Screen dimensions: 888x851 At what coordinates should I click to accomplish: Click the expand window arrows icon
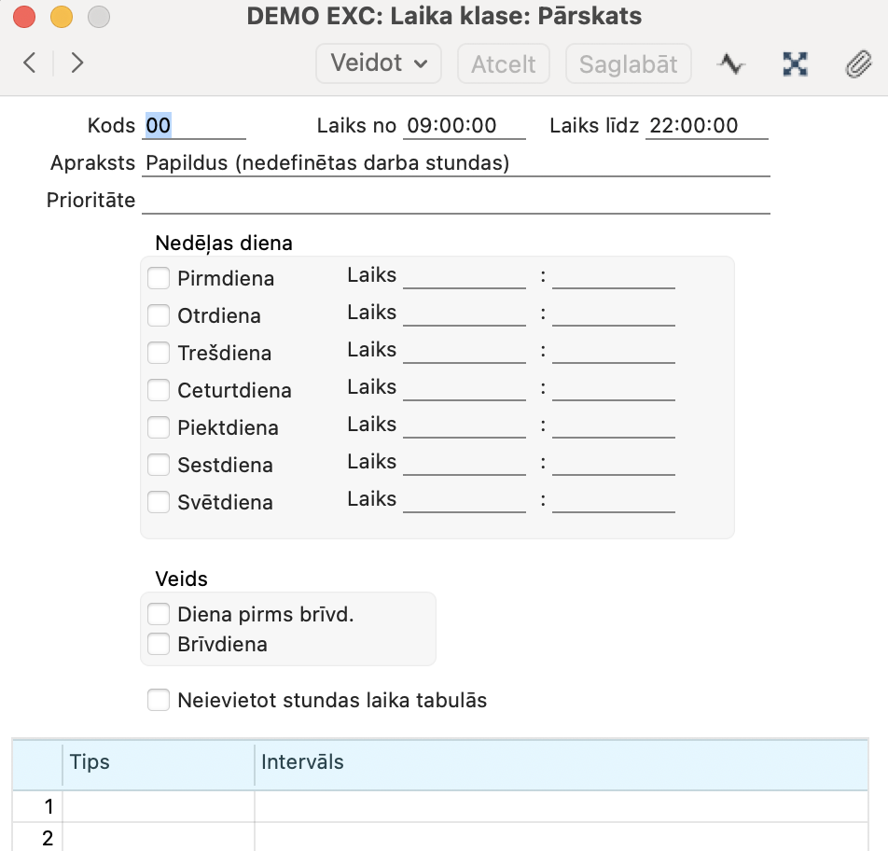coord(795,63)
